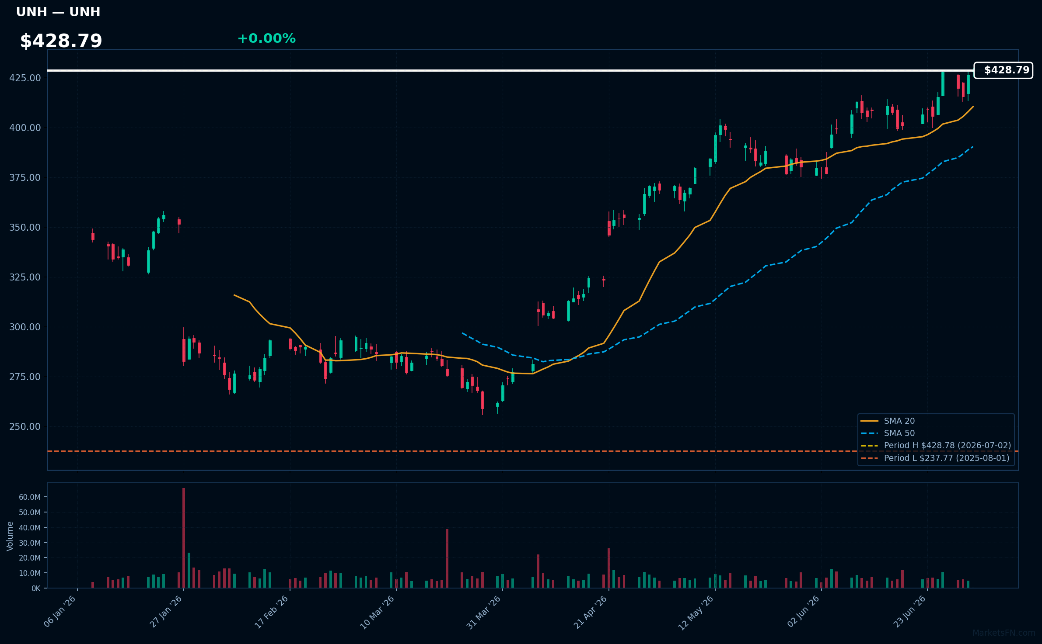Click the 40.0M volume axis label

coord(30,528)
